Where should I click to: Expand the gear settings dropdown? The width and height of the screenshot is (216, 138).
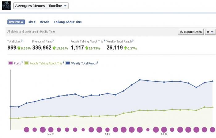click(x=210, y=32)
